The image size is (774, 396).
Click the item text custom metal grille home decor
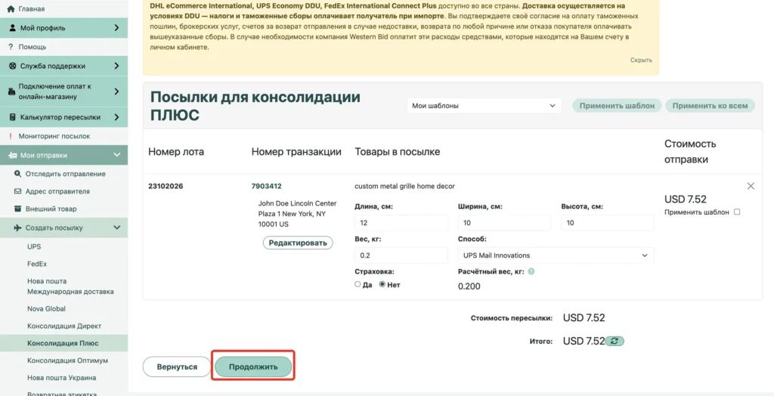[405, 186]
